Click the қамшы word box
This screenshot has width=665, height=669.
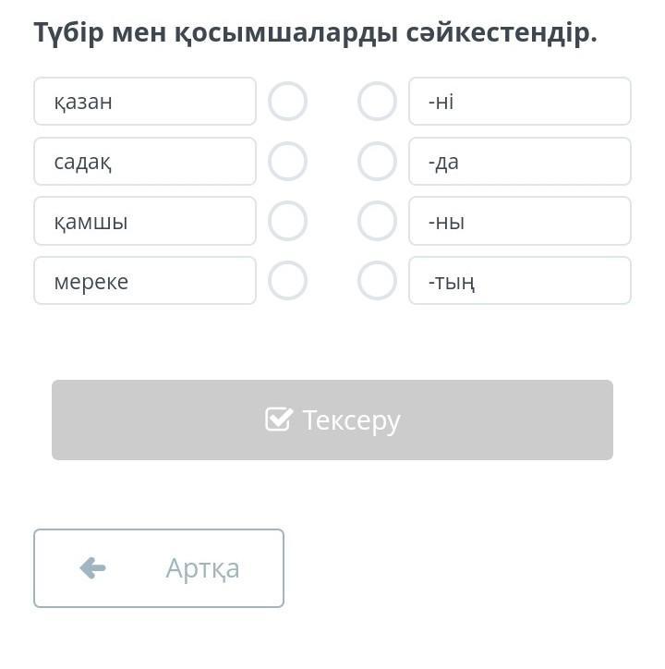145,221
